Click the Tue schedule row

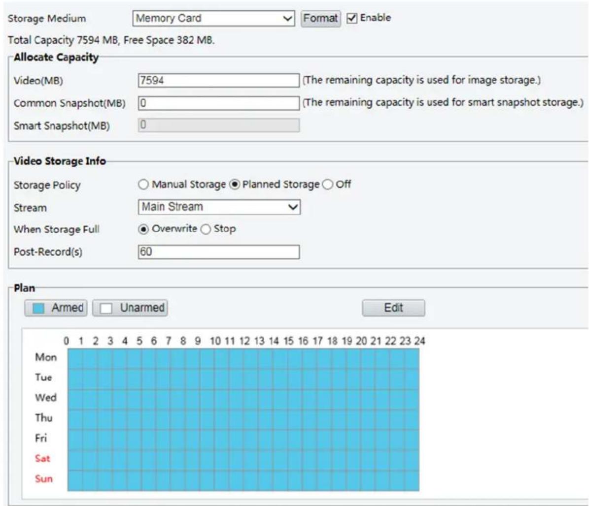click(x=243, y=379)
